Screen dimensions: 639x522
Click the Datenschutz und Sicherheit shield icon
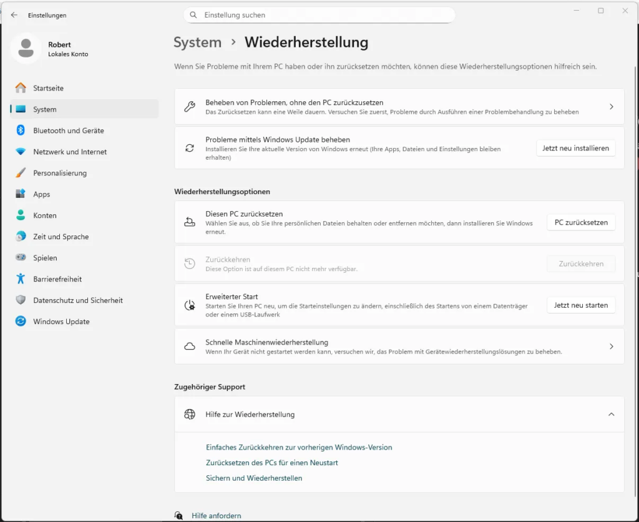21,300
